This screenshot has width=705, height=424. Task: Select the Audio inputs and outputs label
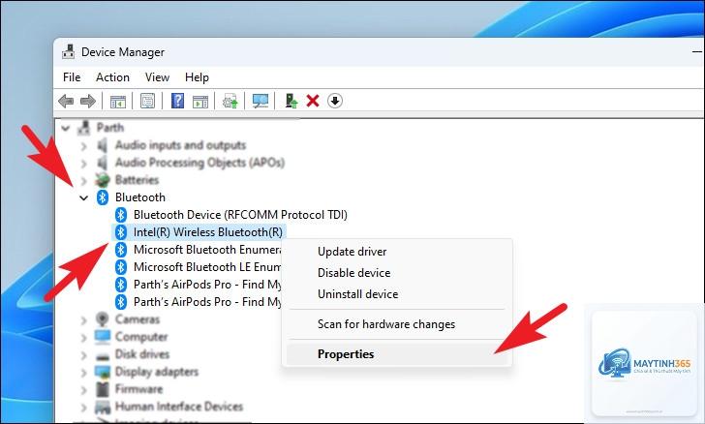click(180, 145)
